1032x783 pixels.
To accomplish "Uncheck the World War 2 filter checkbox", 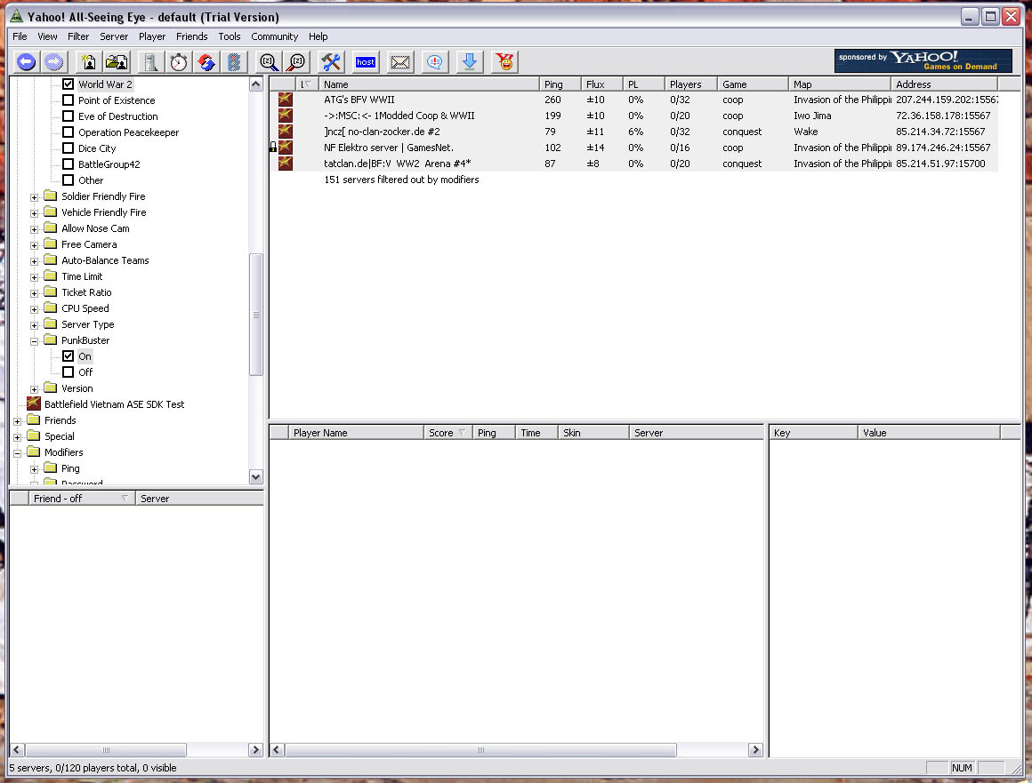I will pyautogui.click(x=69, y=84).
